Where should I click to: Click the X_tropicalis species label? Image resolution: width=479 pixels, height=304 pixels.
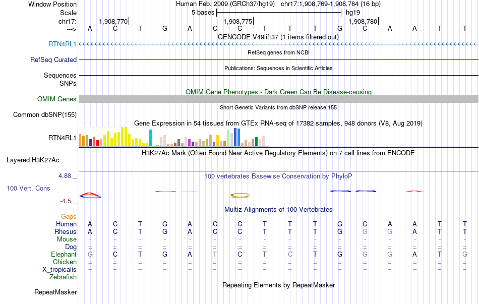tap(59, 270)
